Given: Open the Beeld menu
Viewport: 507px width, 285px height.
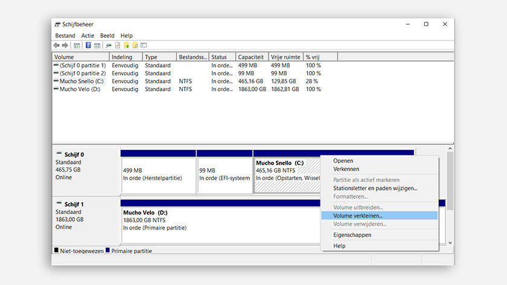Looking at the screenshot, I should pos(107,36).
